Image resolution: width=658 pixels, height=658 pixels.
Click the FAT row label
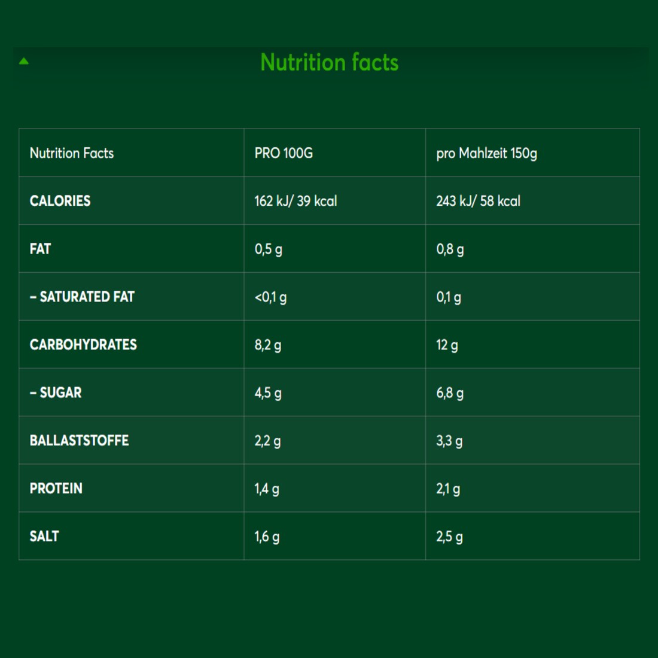(x=41, y=249)
